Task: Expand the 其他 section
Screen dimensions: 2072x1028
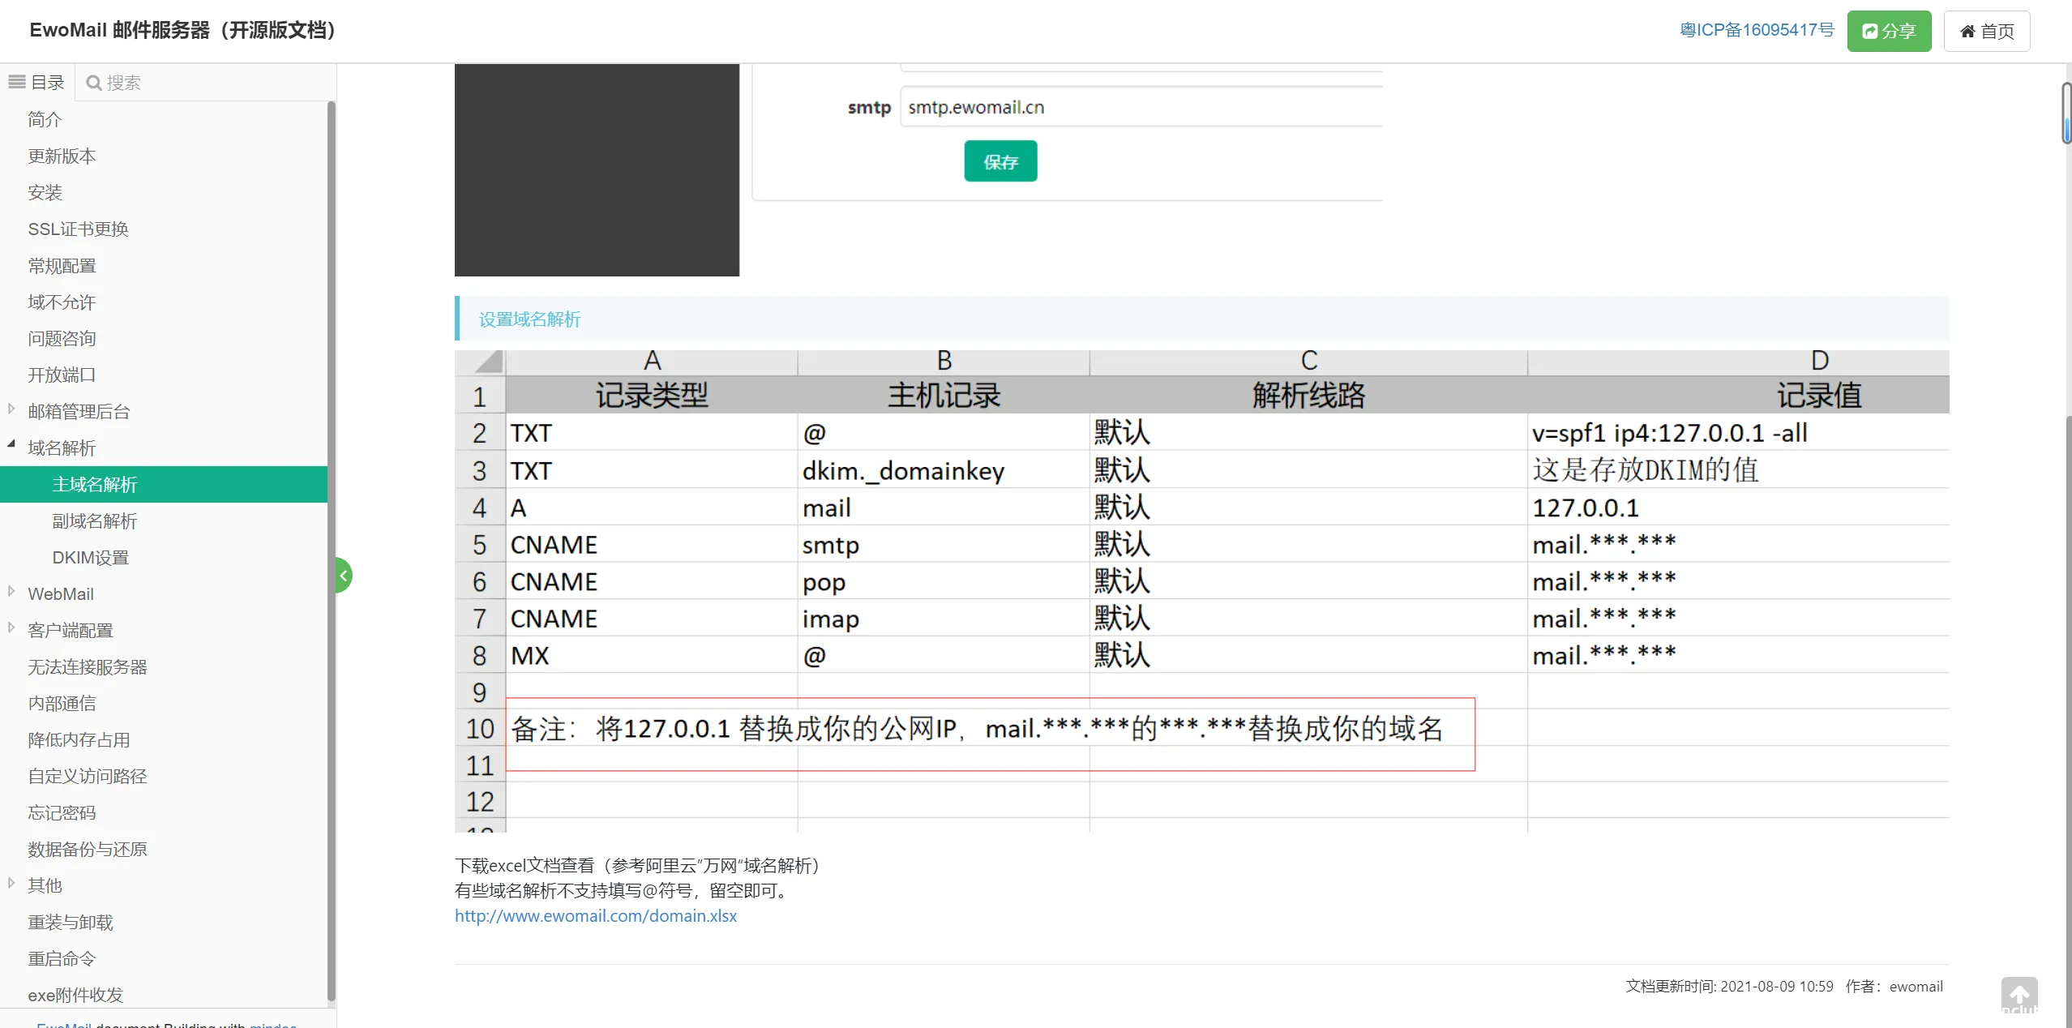Action: point(11,885)
